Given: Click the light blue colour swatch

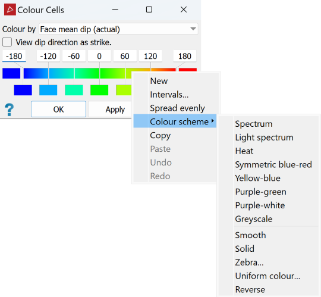Looking at the screenshot, I should click(48, 90).
